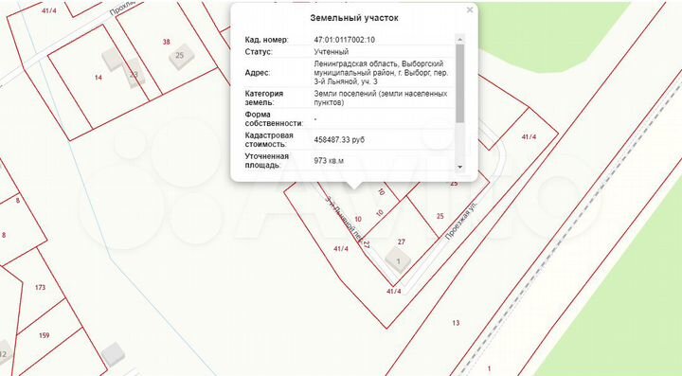Click 41/4 label just below building 1
Viewport: 682px width, 376px height.
click(394, 292)
